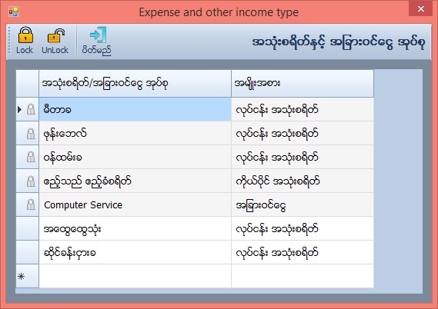Click the second column header of the grid
Image resolution: width=438 pixels, height=309 pixels.
point(303,83)
